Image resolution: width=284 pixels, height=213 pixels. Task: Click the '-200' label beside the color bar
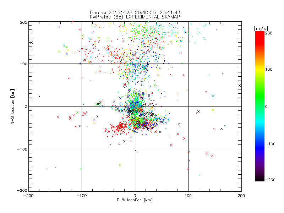(270, 180)
